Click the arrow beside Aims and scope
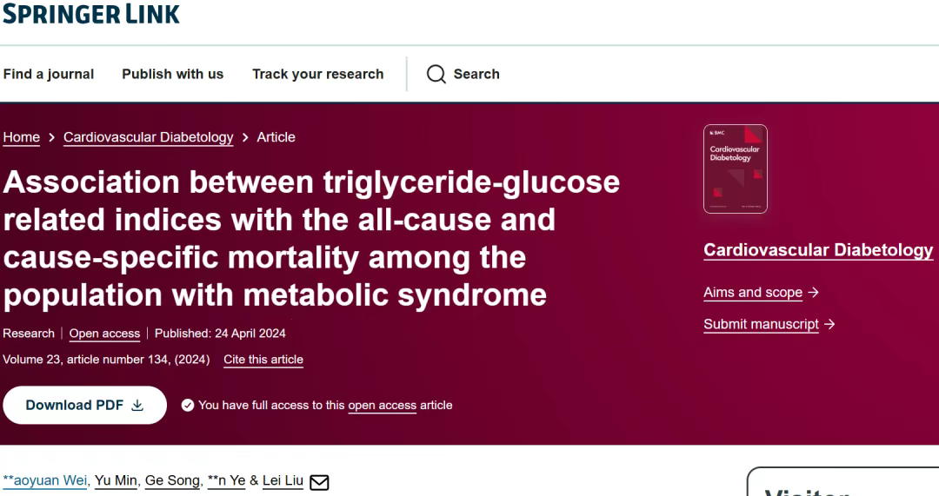 pyautogui.click(x=813, y=293)
